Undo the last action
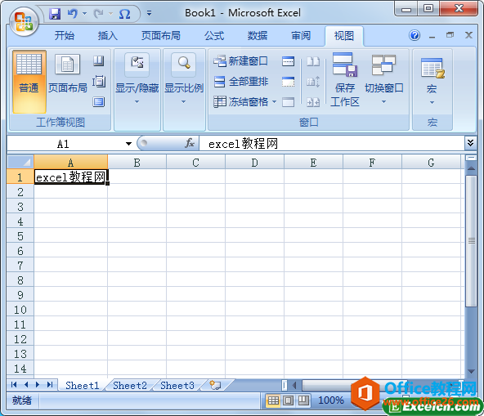This screenshot has height=416, width=484. [72, 14]
